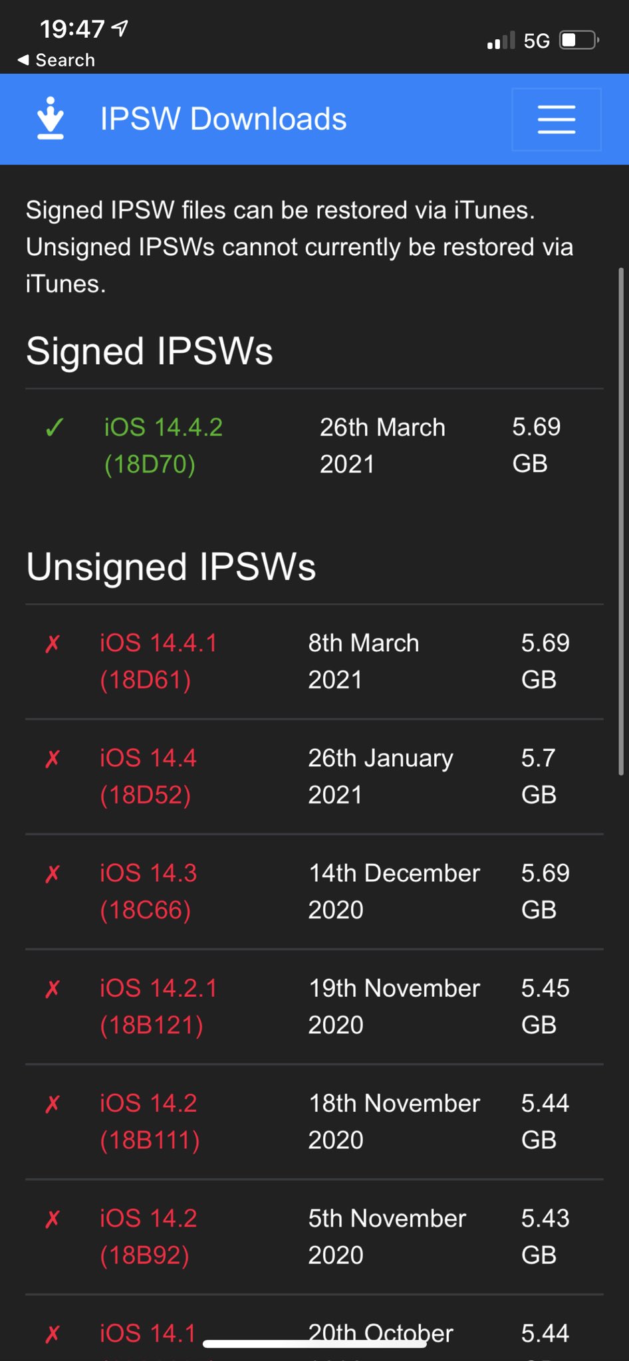Select the iOS 14.4 (18D52) firmware

[x=148, y=776]
